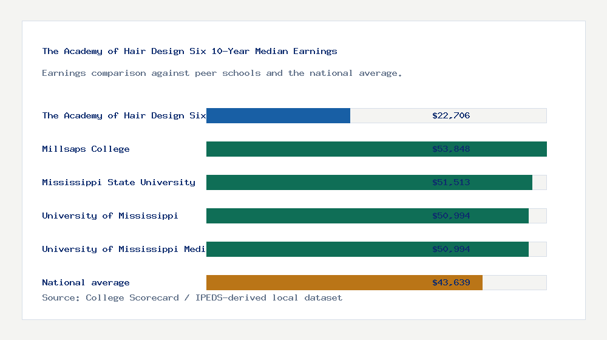Select the 'University of Mississippi' row label
Viewport: 607px width, 340px height.
click(x=110, y=216)
